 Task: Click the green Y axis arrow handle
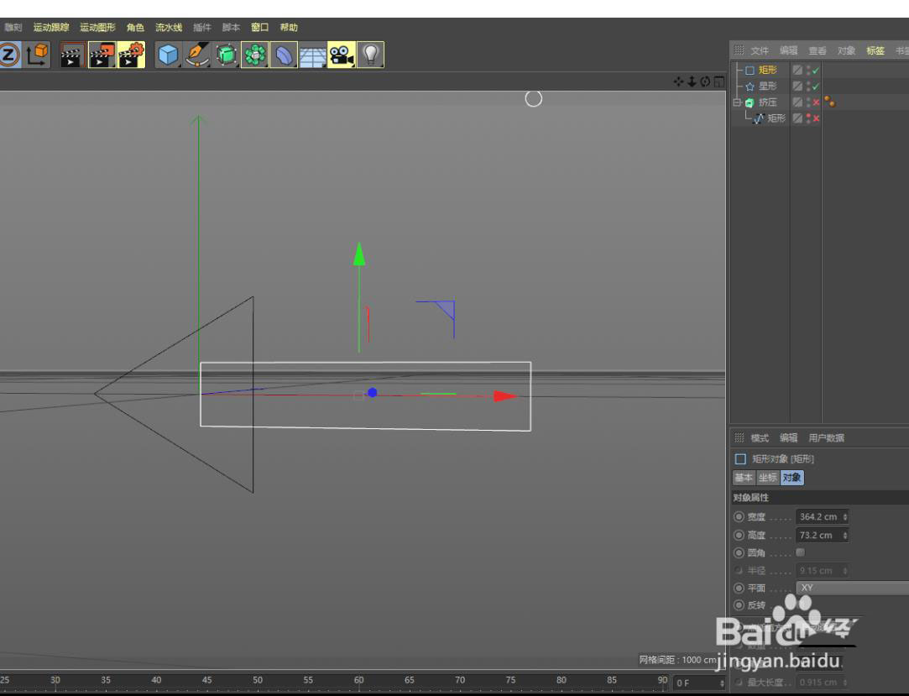(359, 254)
